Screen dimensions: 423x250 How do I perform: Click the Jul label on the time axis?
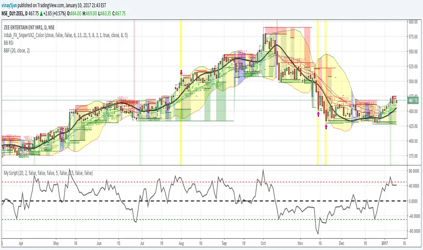(x=142, y=243)
